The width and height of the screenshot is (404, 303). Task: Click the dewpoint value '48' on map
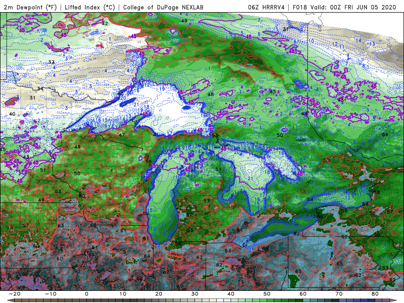[211, 94]
